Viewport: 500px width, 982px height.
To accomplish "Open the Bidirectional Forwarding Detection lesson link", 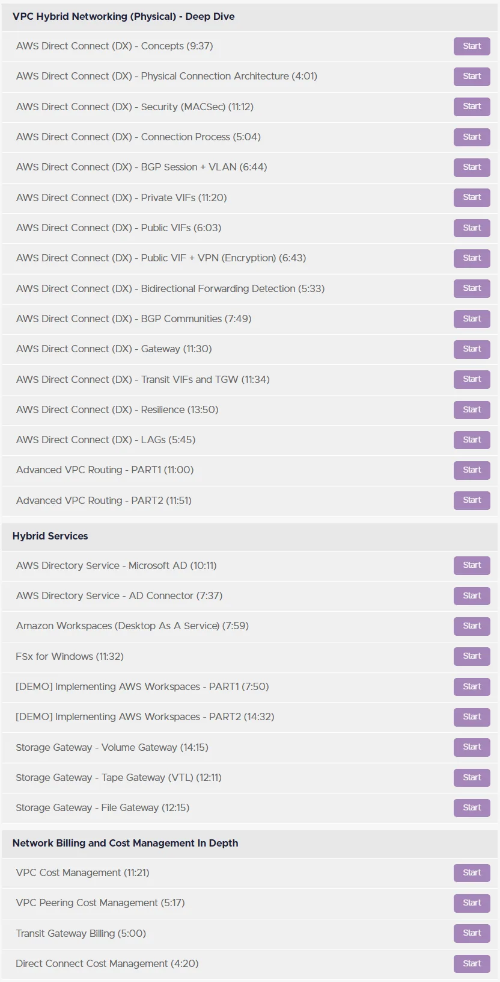I will click(x=170, y=288).
